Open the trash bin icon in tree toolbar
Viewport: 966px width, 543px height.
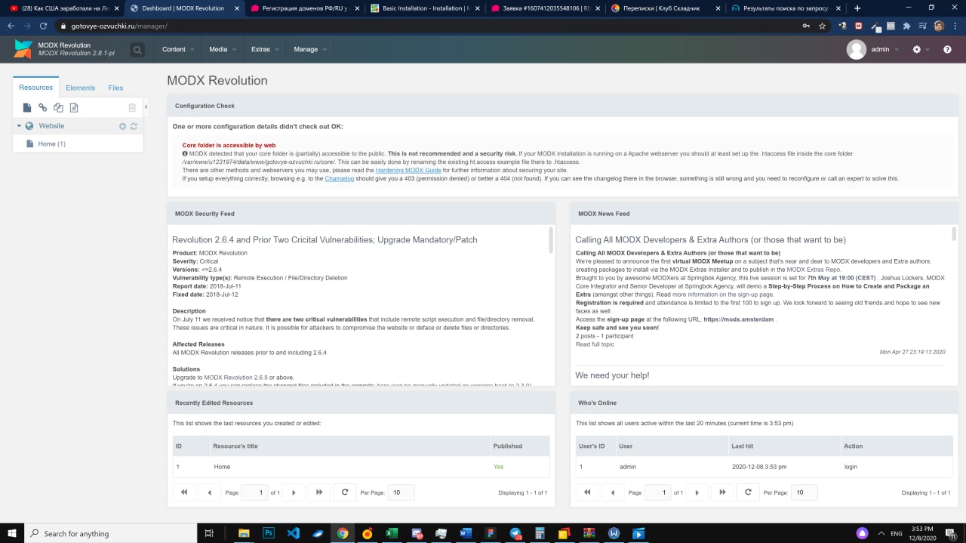132,108
